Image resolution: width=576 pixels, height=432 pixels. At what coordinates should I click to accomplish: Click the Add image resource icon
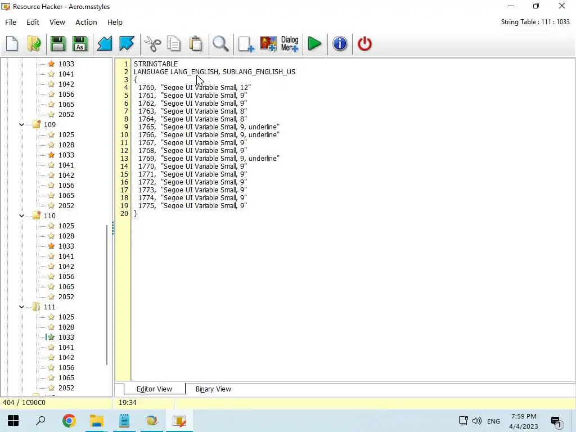click(x=268, y=44)
